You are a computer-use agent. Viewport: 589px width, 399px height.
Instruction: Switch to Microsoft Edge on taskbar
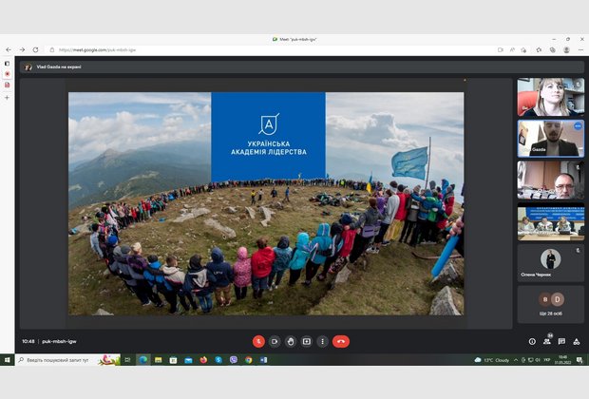point(143,360)
